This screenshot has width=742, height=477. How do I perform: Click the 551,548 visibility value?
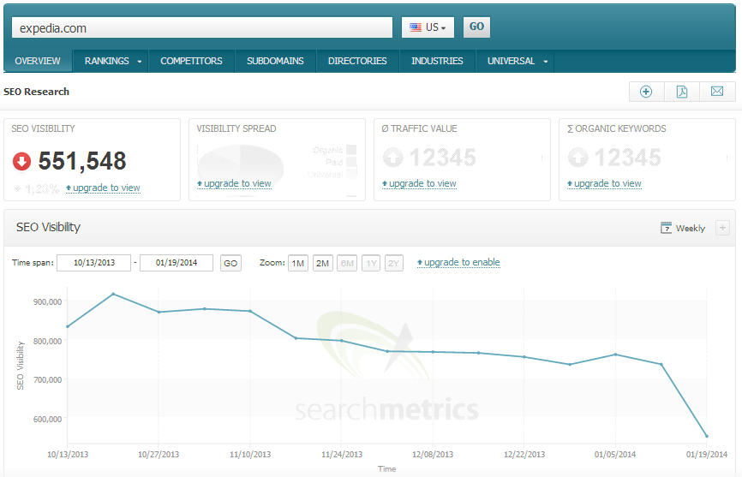pos(82,161)
